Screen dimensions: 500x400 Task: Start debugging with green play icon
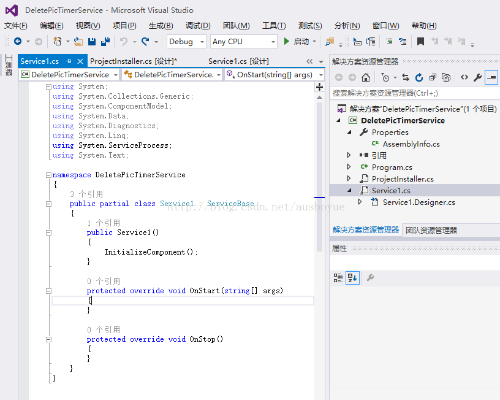(x=286, y=41)
